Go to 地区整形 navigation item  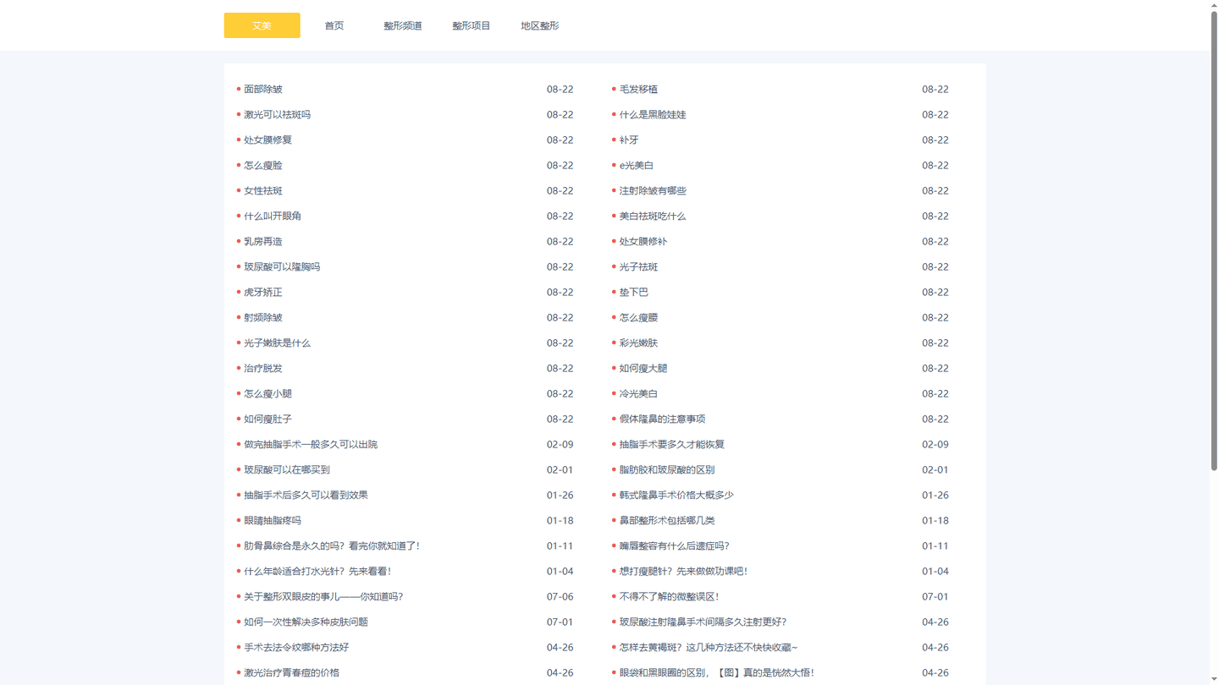click(540, 25)
